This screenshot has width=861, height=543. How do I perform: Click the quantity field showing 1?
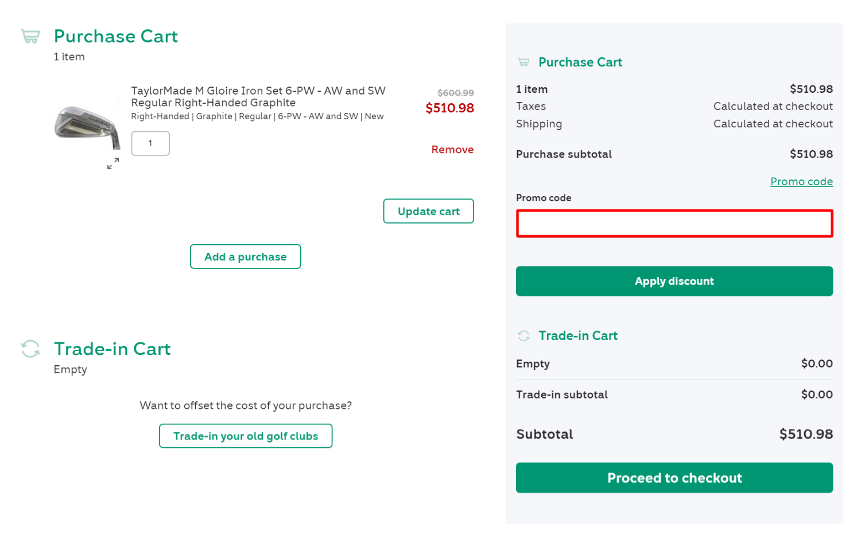point(150,143)
